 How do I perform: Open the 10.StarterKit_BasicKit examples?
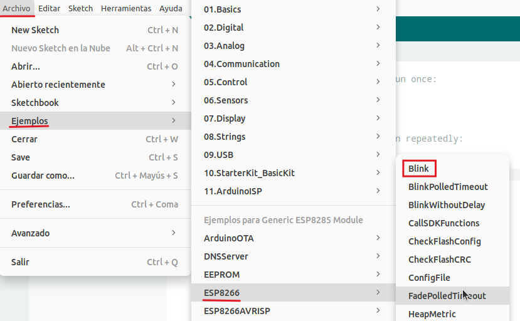click(x=293, y=173)
